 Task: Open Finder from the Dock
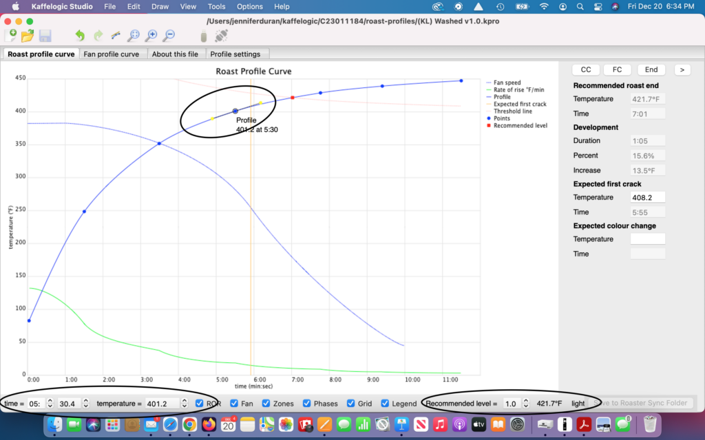54,423
